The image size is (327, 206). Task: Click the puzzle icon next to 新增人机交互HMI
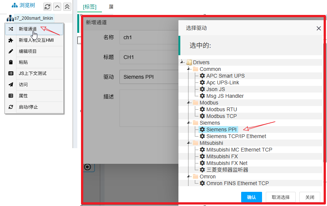(x=10, y=40)
